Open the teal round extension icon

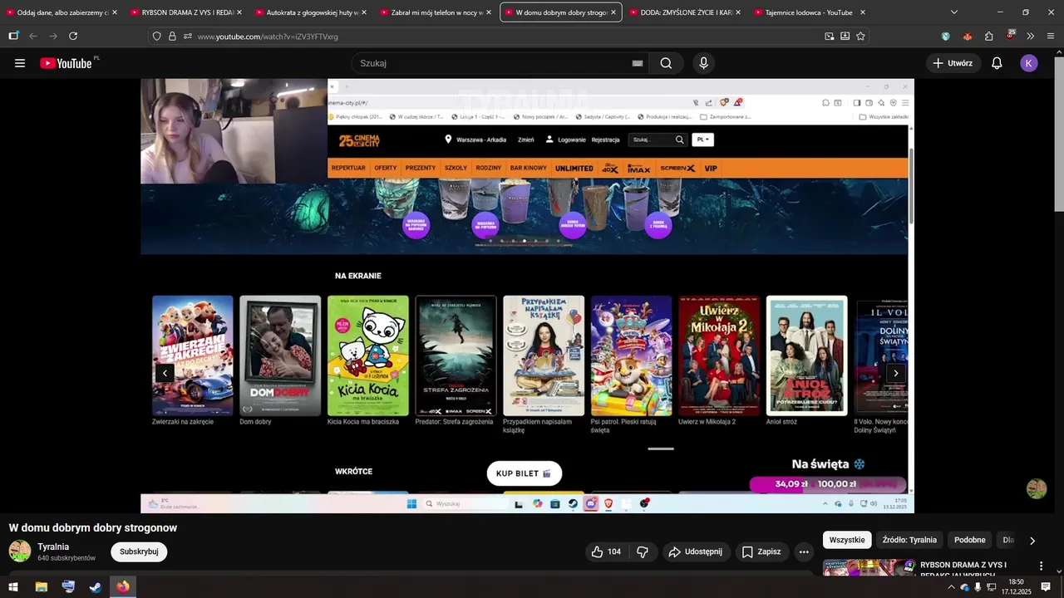[946, 37]
